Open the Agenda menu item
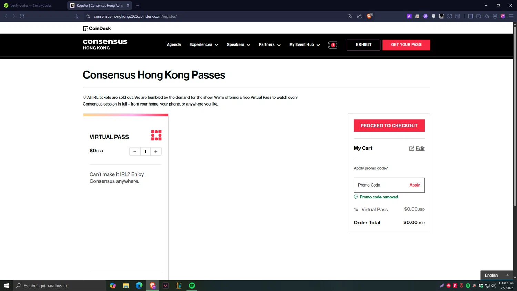The height and width of the screenshot is (291, 517). point(174,45)
